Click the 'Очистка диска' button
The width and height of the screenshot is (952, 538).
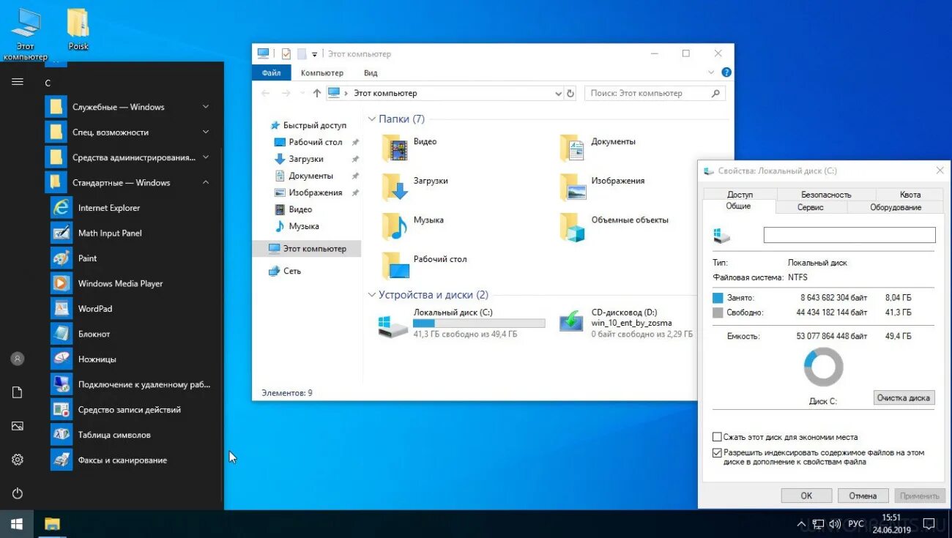[x=904, y=397]
